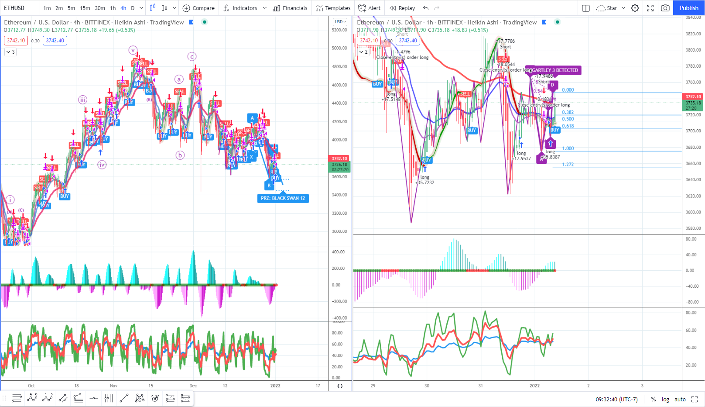This screenshot has width=705, height=407.
Task: Click the PRZ: BLACK SWAN 12 label
Action: pyautogui.click(x=283, y=198)
